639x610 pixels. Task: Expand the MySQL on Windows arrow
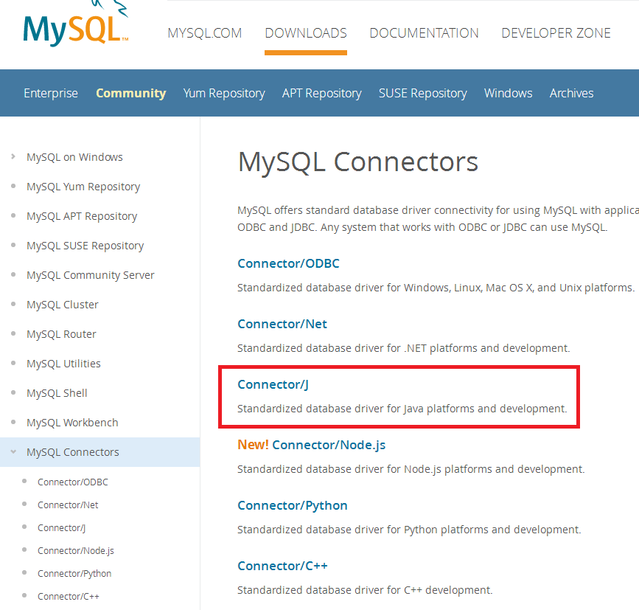pyautogui.click(x=13, y=156)
